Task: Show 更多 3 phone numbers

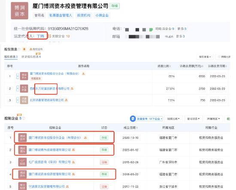Action: click(182, 29)
